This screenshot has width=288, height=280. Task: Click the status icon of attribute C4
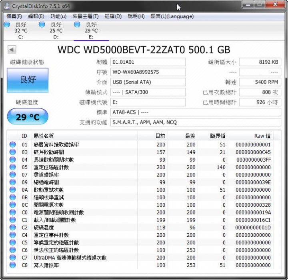pos(12,235)
